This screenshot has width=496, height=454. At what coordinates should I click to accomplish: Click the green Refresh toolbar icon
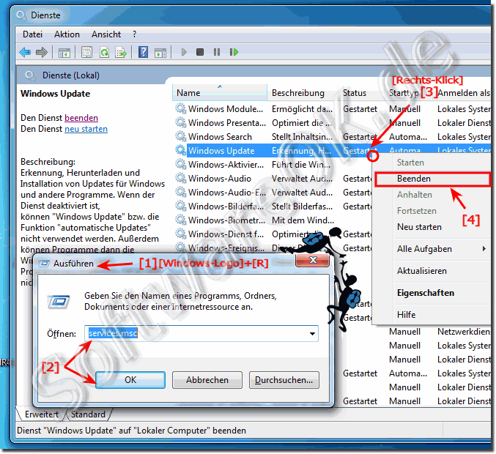point(104,52)
